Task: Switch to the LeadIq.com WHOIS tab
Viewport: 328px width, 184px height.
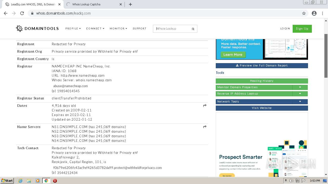Action: click(33, 4)
